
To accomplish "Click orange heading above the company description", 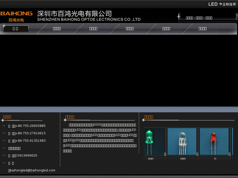I will (x=70, y=117).
